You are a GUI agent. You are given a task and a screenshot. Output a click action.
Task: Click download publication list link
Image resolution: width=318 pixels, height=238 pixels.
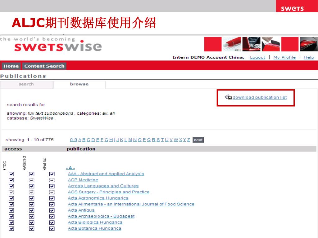pos(260,97)
